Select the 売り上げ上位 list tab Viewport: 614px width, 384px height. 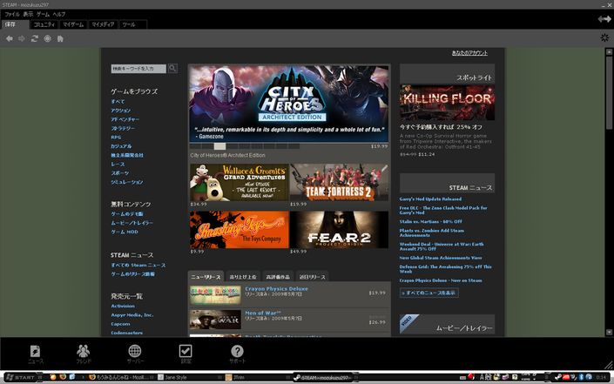pyautogui.click(x=243, y=276)
